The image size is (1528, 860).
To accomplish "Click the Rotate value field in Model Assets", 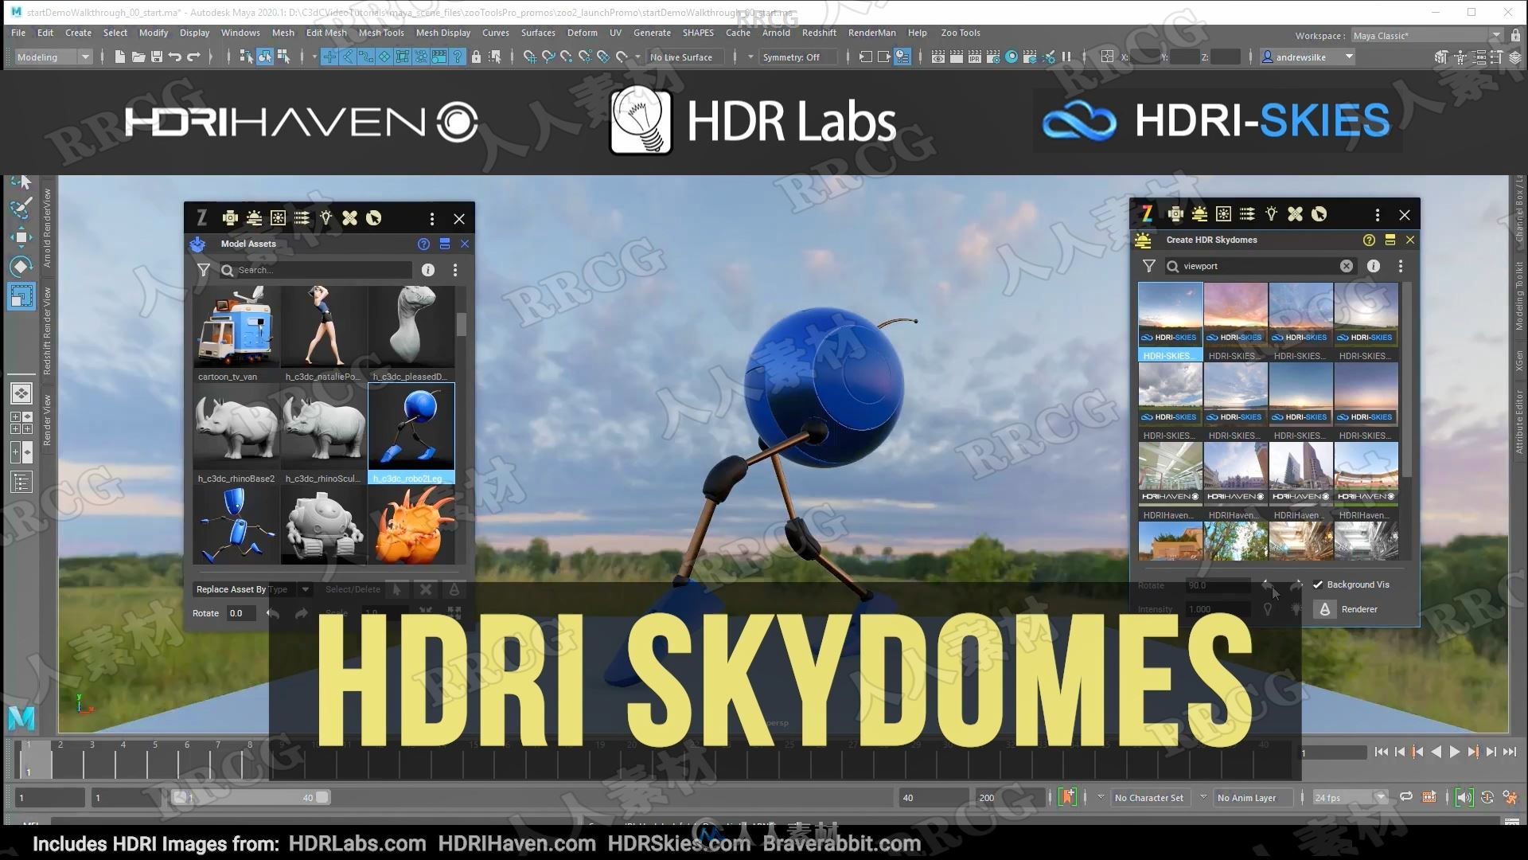I will 241,613.
